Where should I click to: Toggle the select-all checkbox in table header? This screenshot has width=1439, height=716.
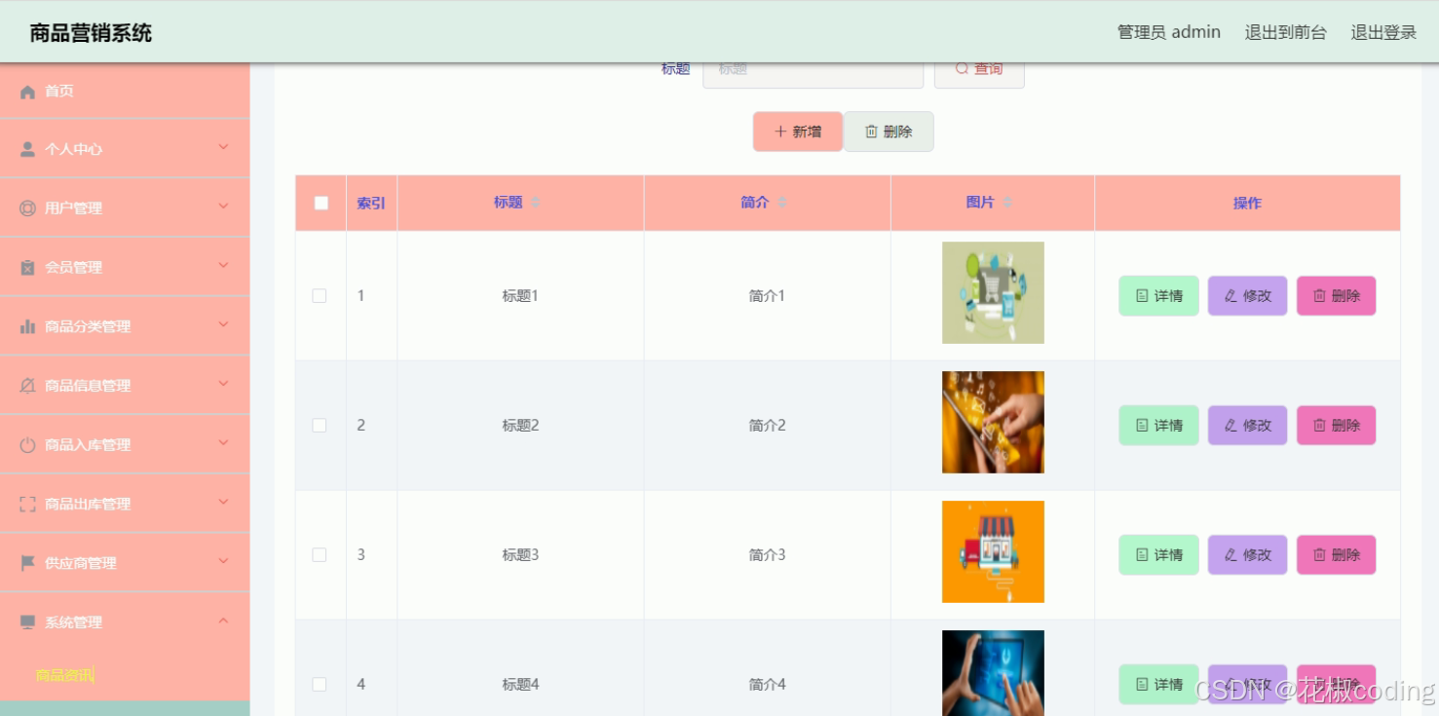pos(321,203)
